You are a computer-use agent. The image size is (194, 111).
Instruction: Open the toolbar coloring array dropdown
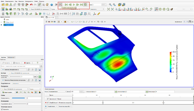[x=40, y=9]
